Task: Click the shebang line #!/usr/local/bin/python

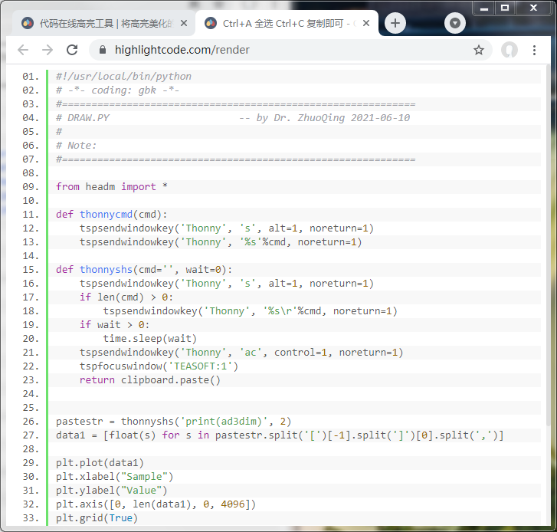Action: pyautogui.click(x=123, y=77)
